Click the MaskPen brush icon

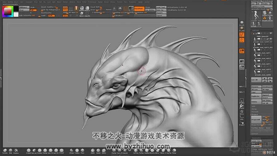coord(82,8)
